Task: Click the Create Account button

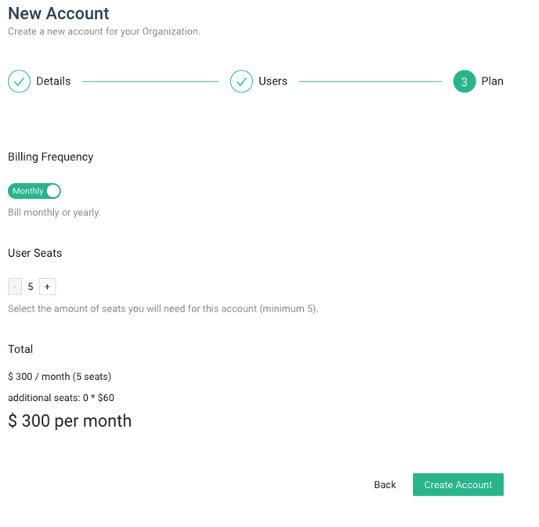Action: pos(458,485)
